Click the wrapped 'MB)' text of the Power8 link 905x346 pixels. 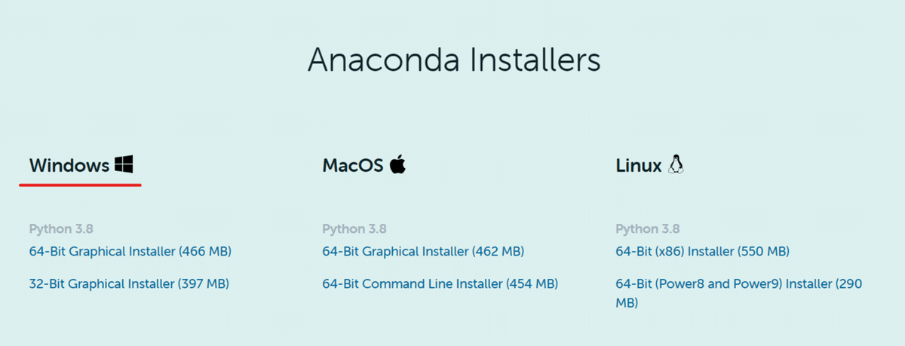click(627, 303)
